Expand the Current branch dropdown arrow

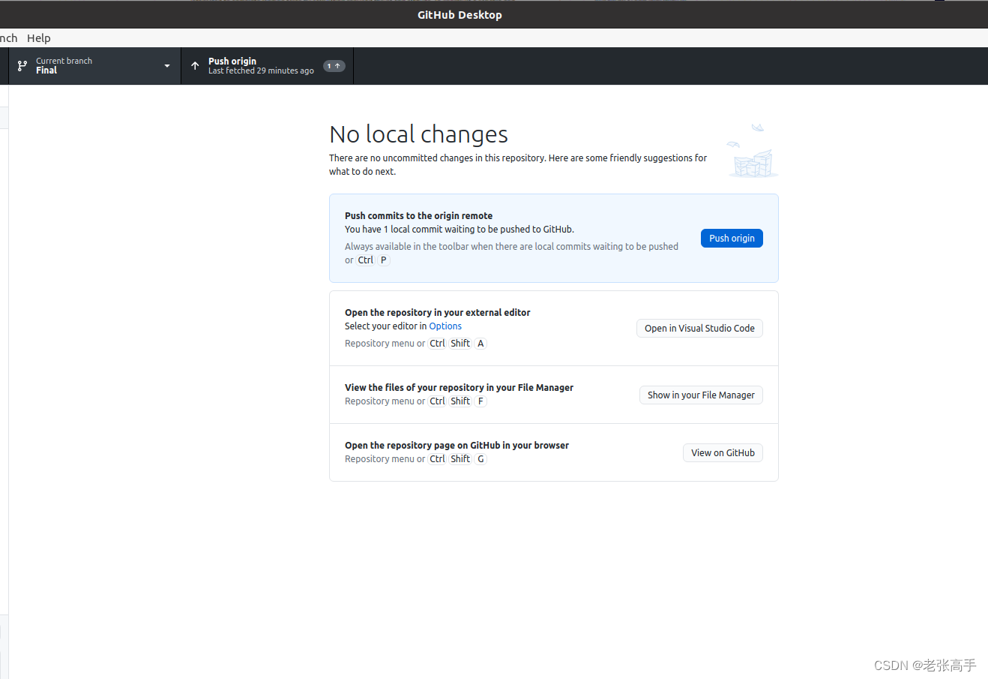(167, 66)
